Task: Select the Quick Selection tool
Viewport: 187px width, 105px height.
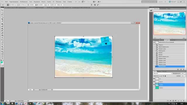Action: click(2, 17)
